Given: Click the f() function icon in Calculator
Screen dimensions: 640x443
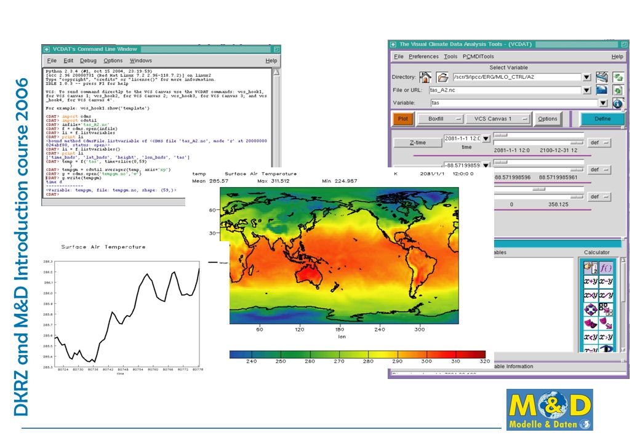Looking at the screenshot, I should [606, 268].
